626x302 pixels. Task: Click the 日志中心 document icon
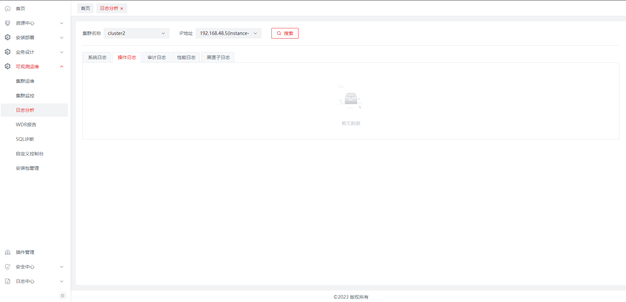click(8, 281)
